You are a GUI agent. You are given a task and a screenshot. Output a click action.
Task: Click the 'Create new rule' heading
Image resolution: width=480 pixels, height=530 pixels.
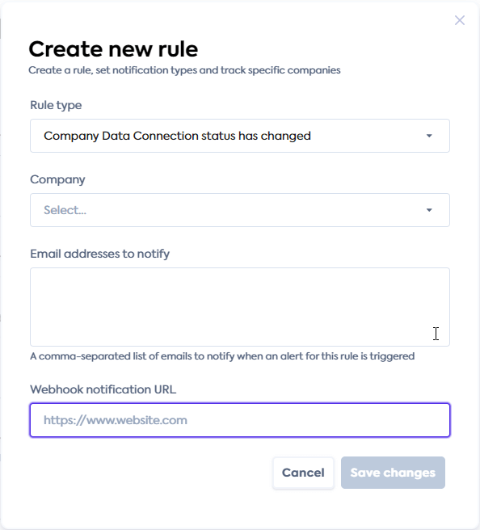tap(113, 49)
